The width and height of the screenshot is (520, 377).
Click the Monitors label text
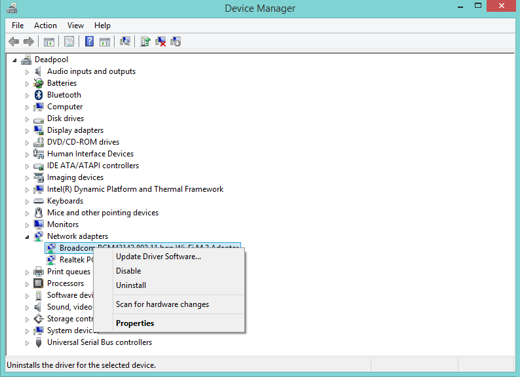(63, 224)
